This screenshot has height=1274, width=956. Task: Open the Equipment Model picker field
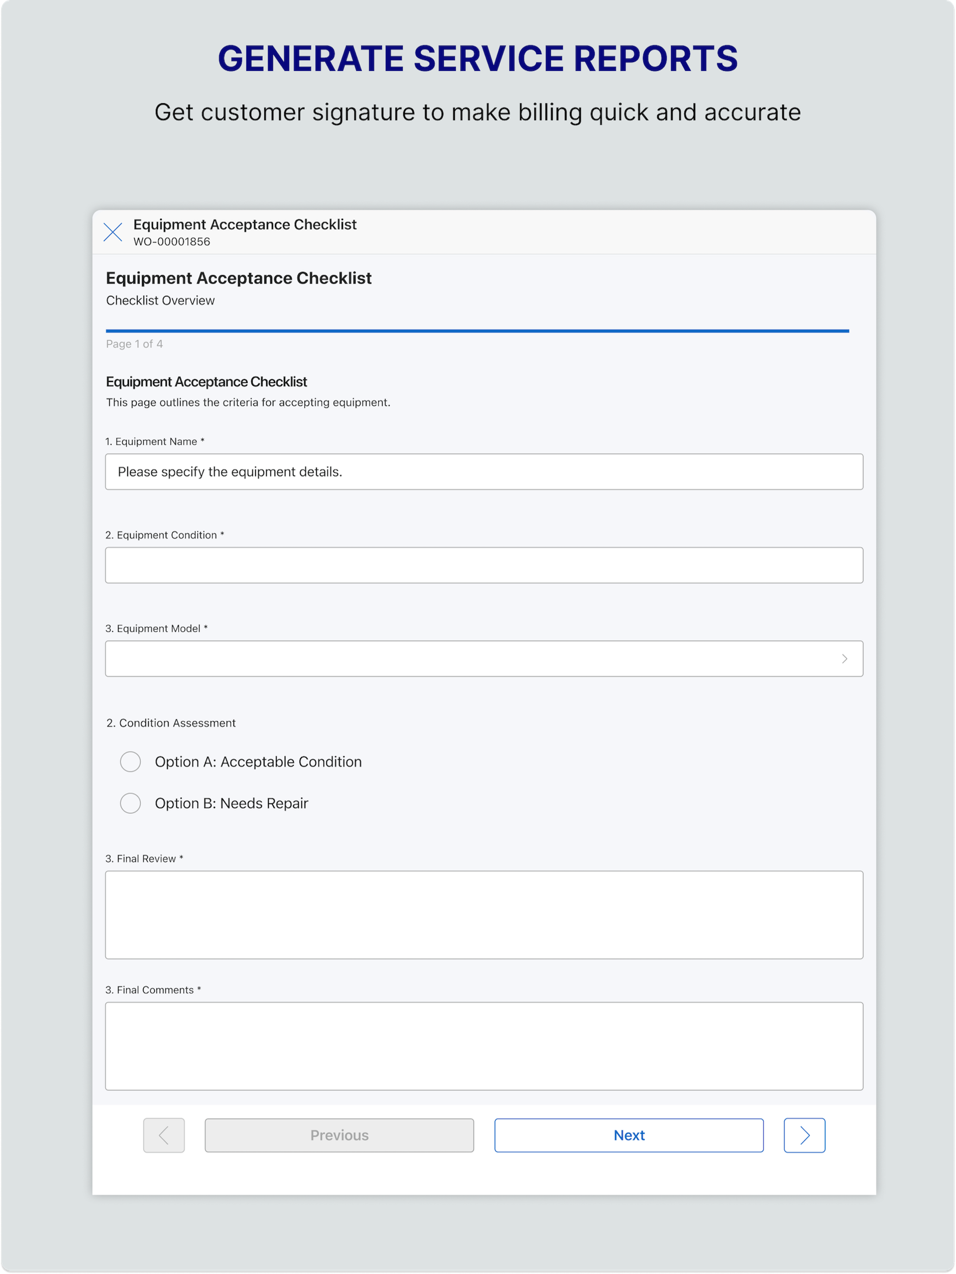click(x=484, y=658)
